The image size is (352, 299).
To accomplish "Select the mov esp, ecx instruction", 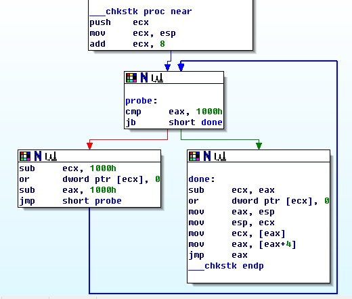I will pos(232,223).
